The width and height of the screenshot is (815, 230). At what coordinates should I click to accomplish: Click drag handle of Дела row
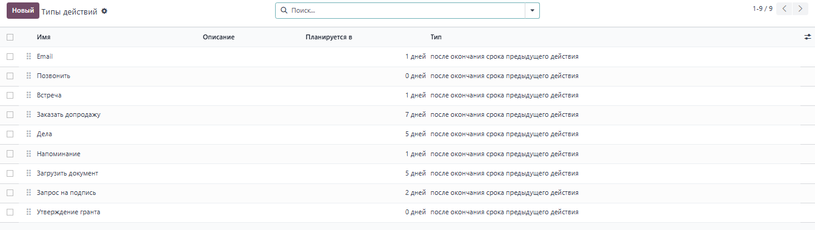click(x=28, y=134)
